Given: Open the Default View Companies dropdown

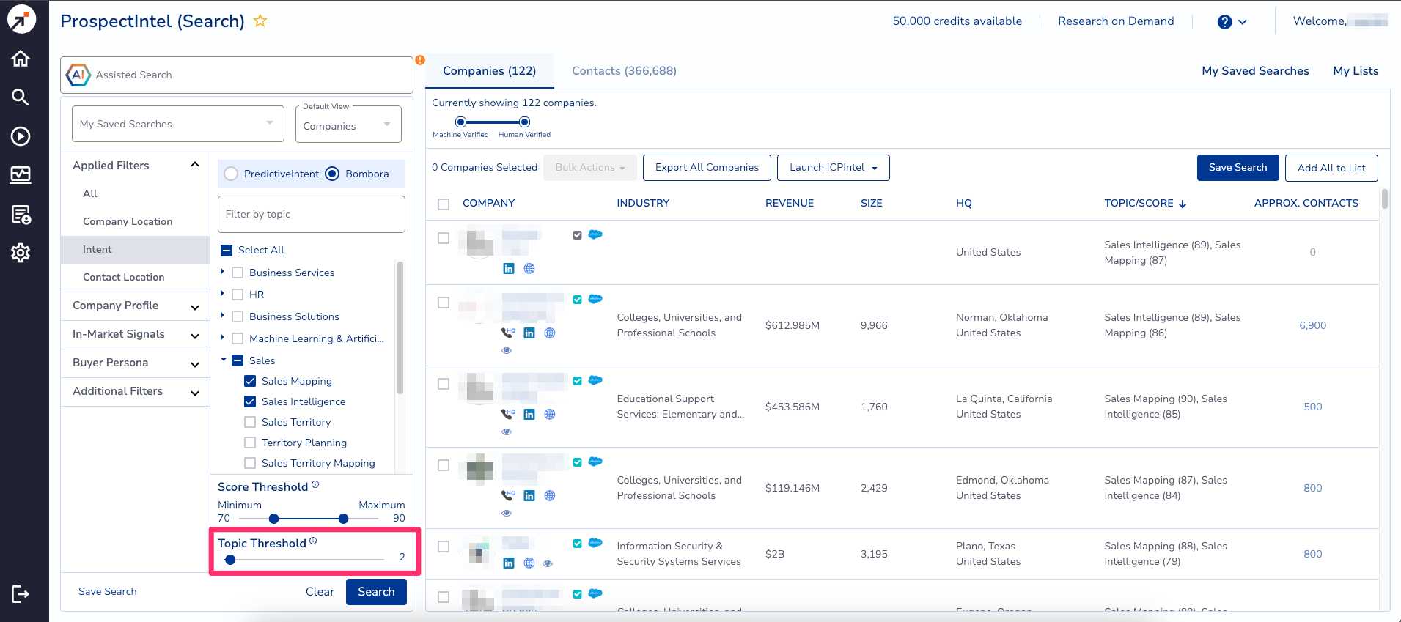Looking at the screenshot, I should pos(348,124).
